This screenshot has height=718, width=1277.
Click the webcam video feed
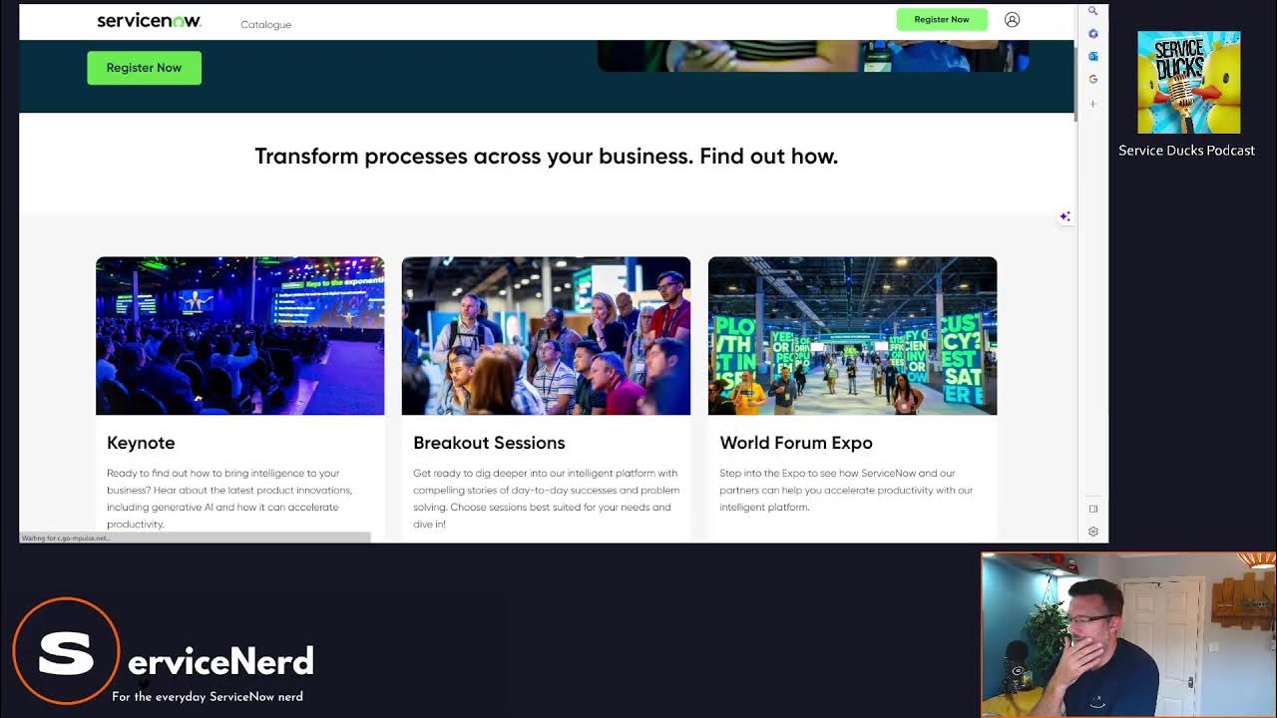[1128, 635]
